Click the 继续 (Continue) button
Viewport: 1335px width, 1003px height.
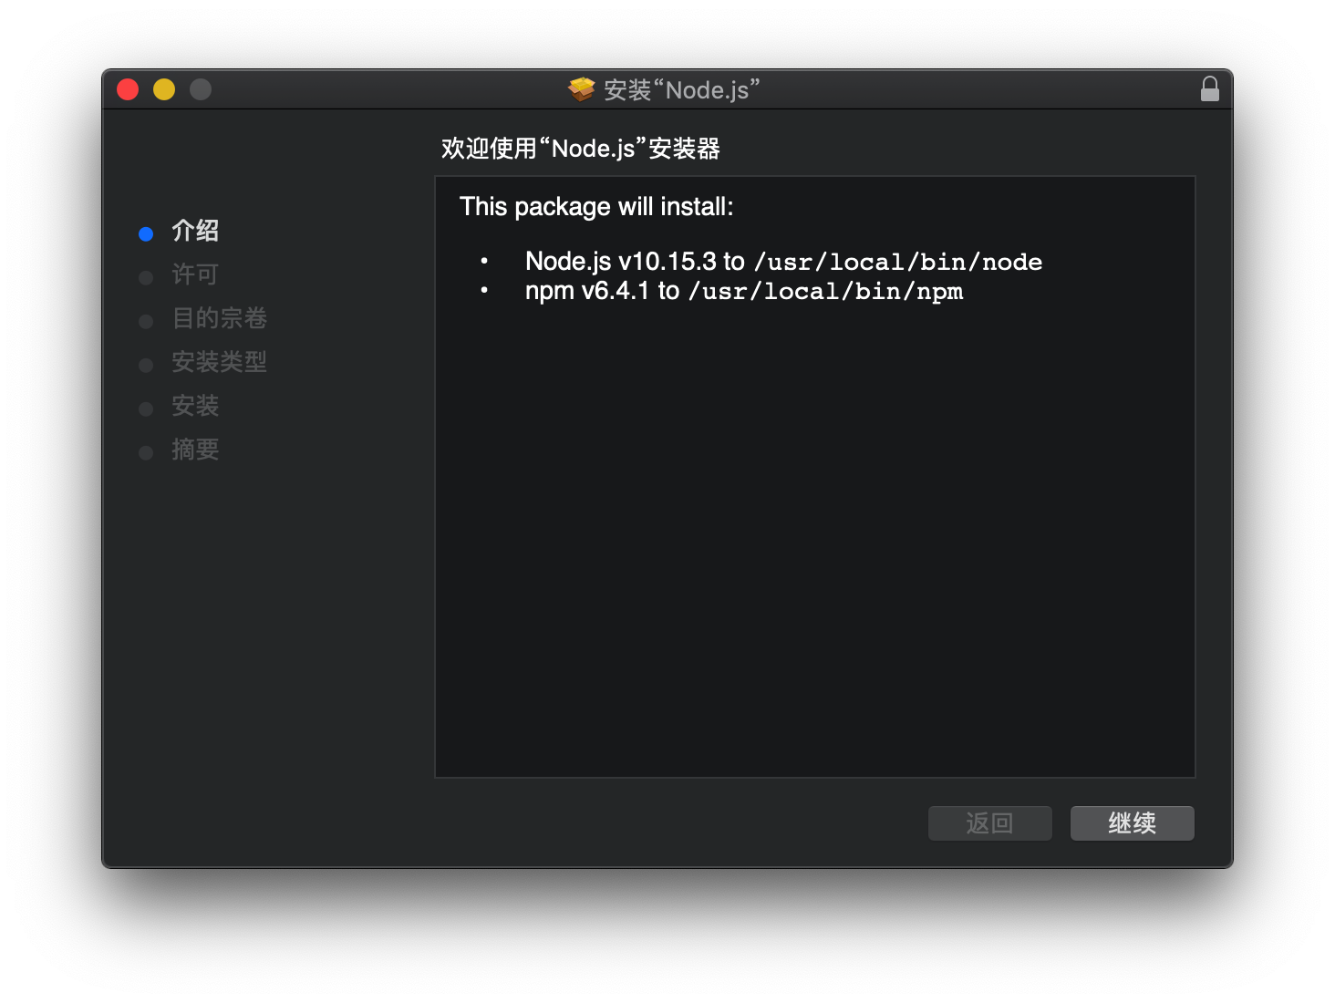[1132, 823]
